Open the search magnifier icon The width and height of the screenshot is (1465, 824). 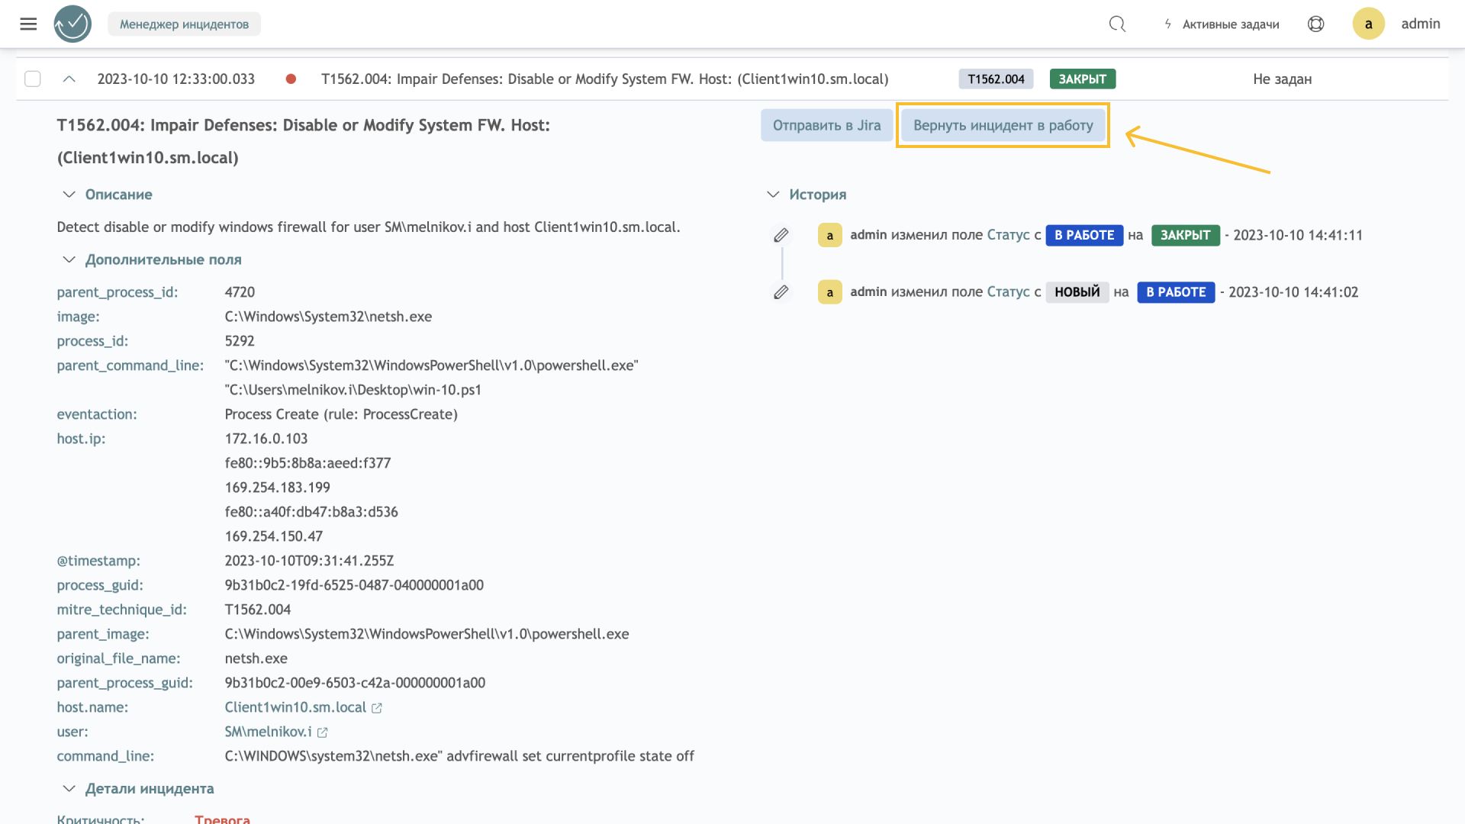pyautogui.click(x=1117, y=24)
